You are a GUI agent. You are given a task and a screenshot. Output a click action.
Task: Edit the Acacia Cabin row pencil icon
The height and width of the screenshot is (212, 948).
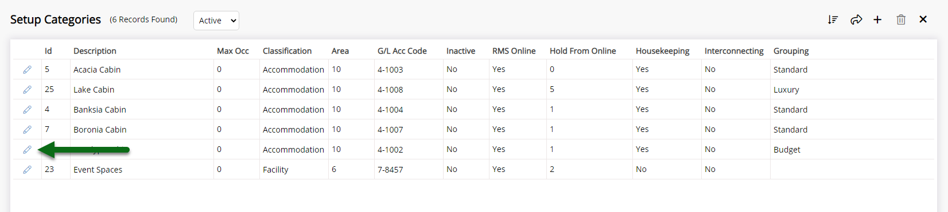tap(27, 70)
